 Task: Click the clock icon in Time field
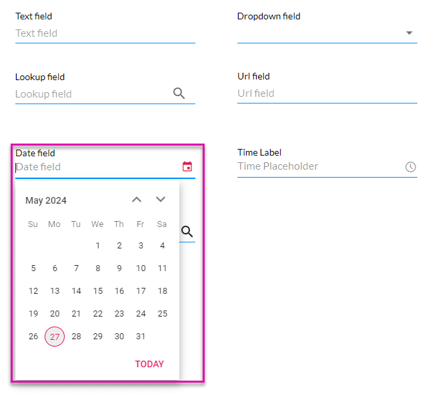[x=411, y=167]
